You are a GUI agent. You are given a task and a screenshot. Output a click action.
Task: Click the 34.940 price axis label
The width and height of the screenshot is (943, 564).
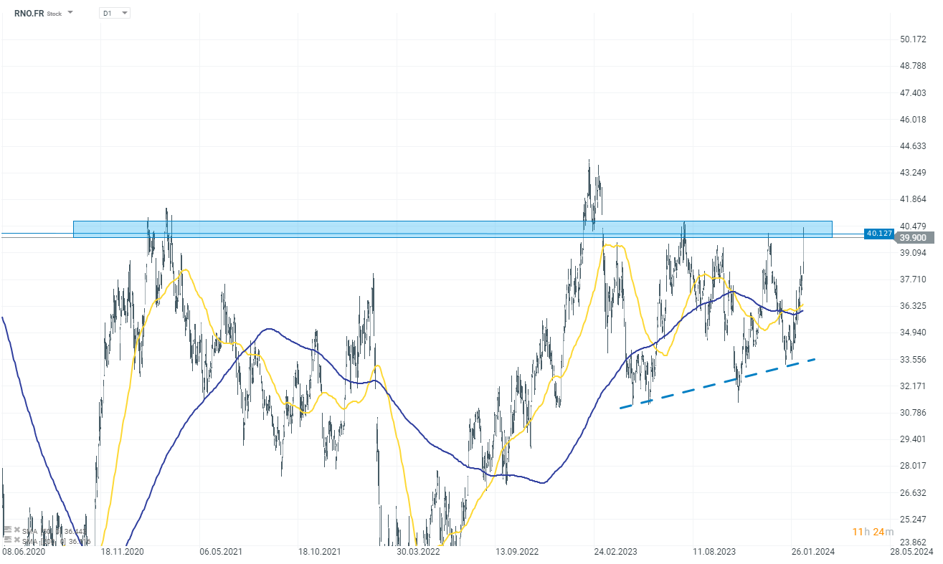(x=913, y=333)
